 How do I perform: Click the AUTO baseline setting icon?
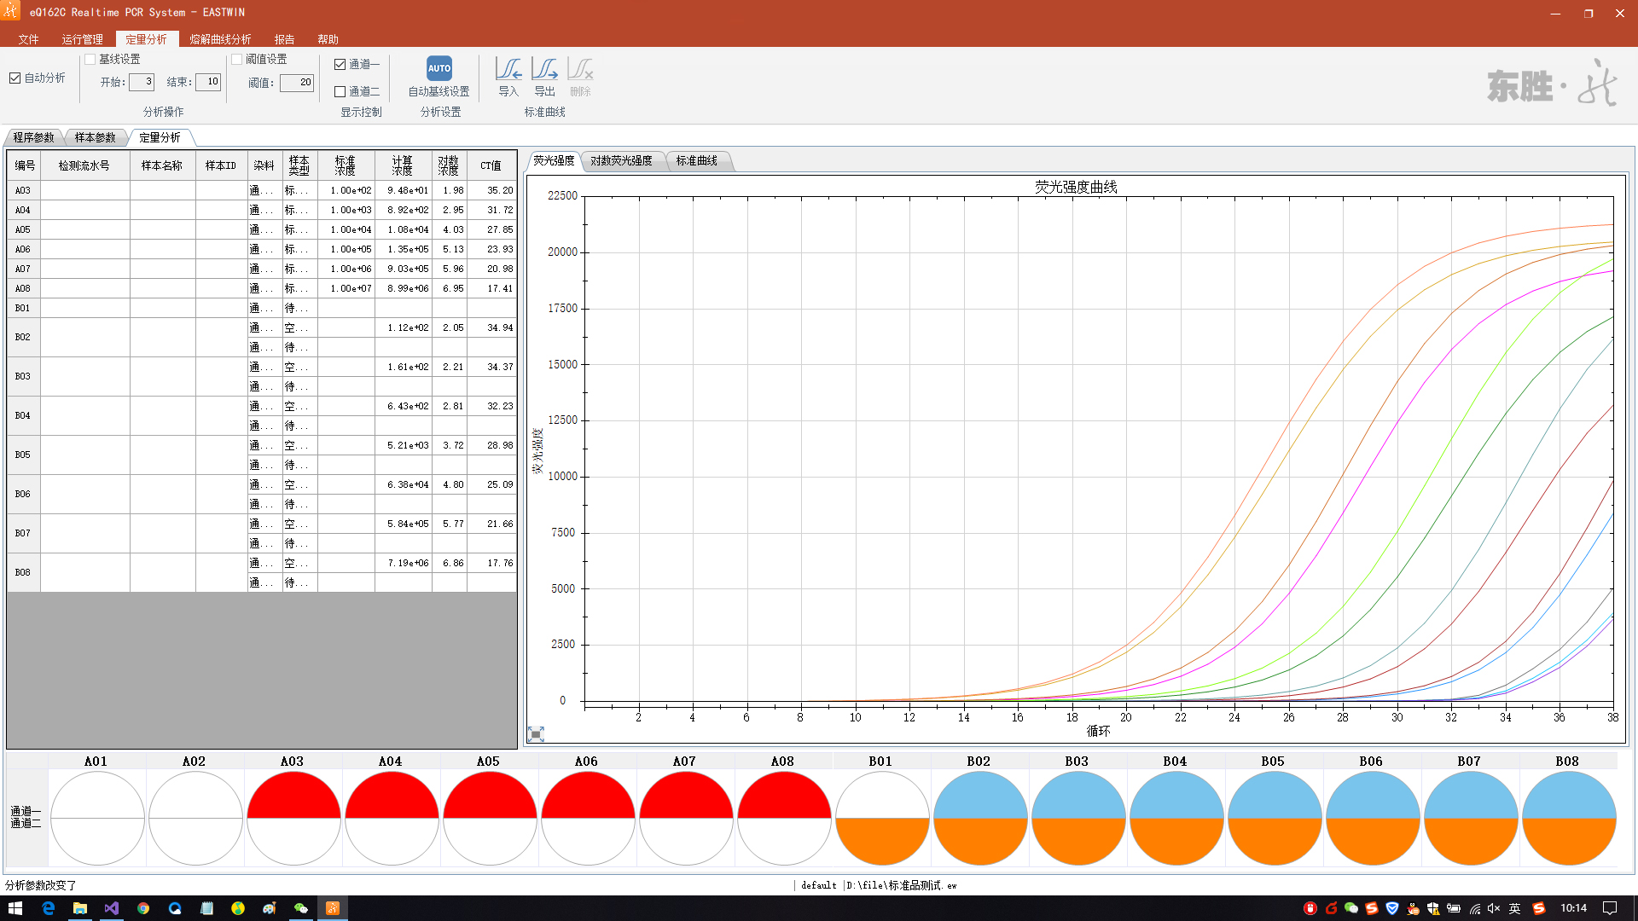coord(439,68)
